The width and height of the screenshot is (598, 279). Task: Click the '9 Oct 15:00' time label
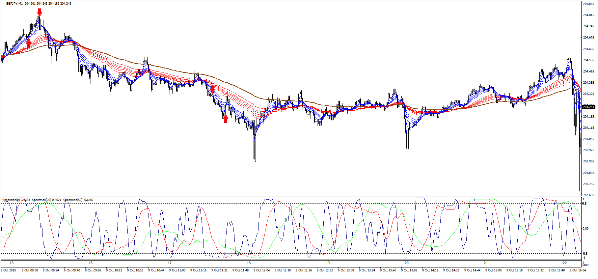[494, 270]
